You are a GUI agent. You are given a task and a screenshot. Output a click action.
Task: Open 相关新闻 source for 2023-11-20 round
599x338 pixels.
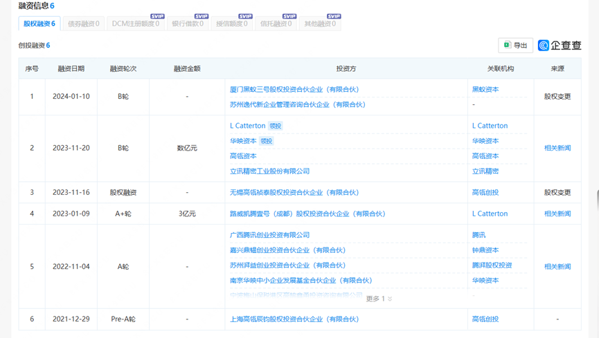(x=557, y=148)
